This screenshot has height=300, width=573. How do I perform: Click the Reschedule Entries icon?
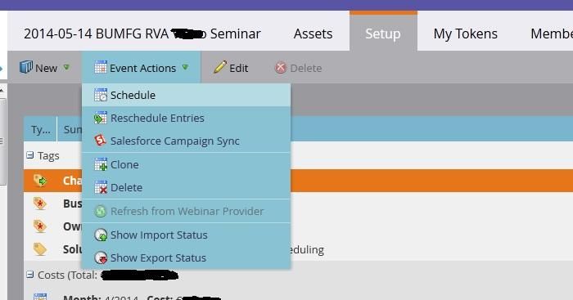(x=101, y=118)
